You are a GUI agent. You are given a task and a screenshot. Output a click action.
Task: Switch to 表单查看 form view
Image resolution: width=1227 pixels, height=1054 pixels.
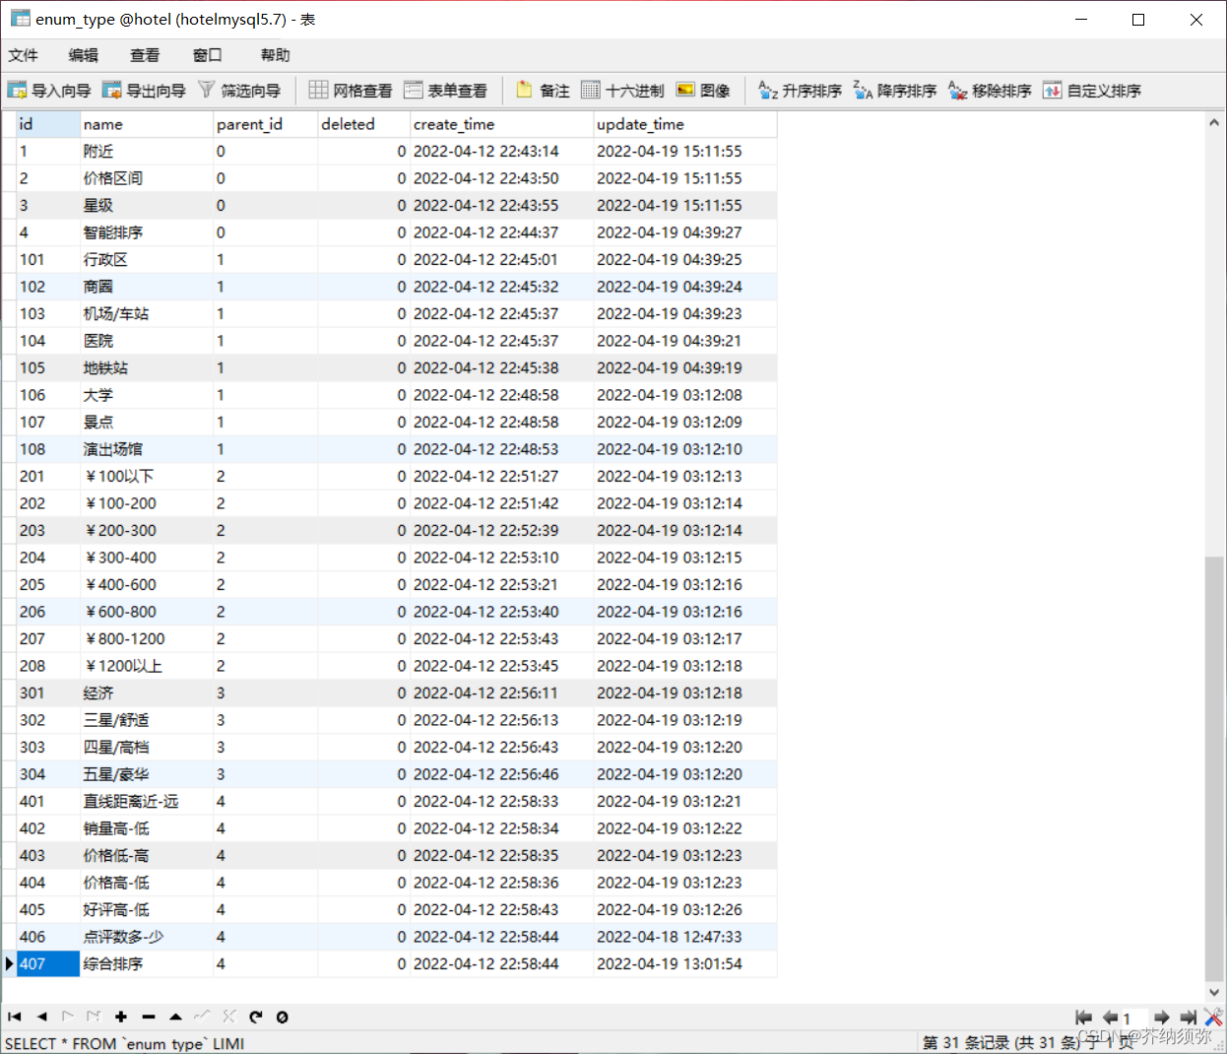pos(445,91)
